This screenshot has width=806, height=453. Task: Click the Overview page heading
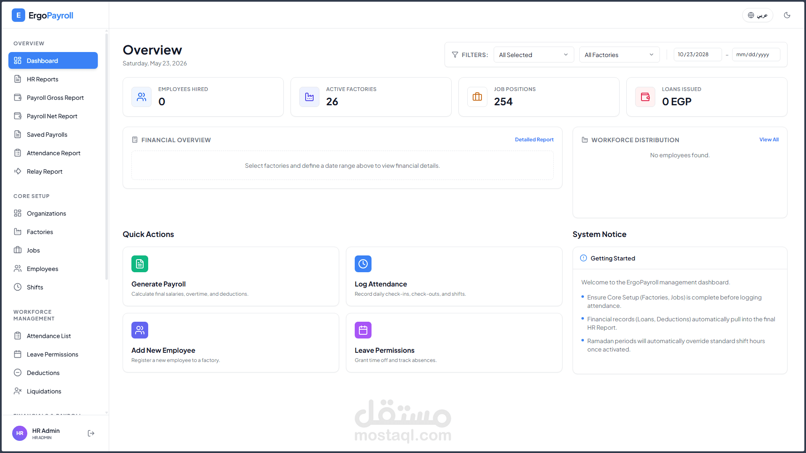(152, 50)
